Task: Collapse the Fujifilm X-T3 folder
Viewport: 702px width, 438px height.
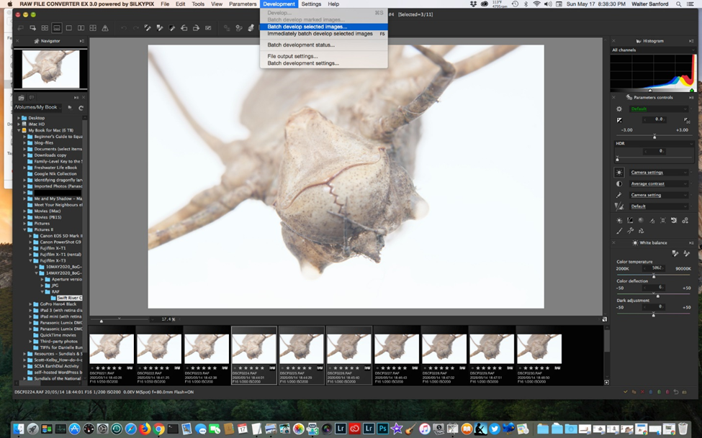Action: pyautogui.click(x=31, y=260)
